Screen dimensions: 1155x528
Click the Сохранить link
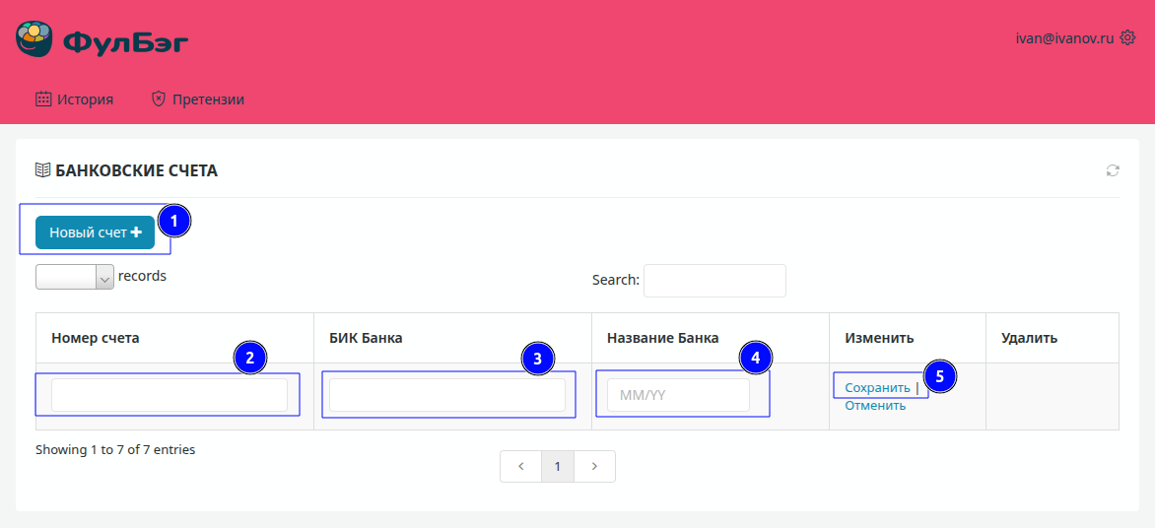(877, 387)
